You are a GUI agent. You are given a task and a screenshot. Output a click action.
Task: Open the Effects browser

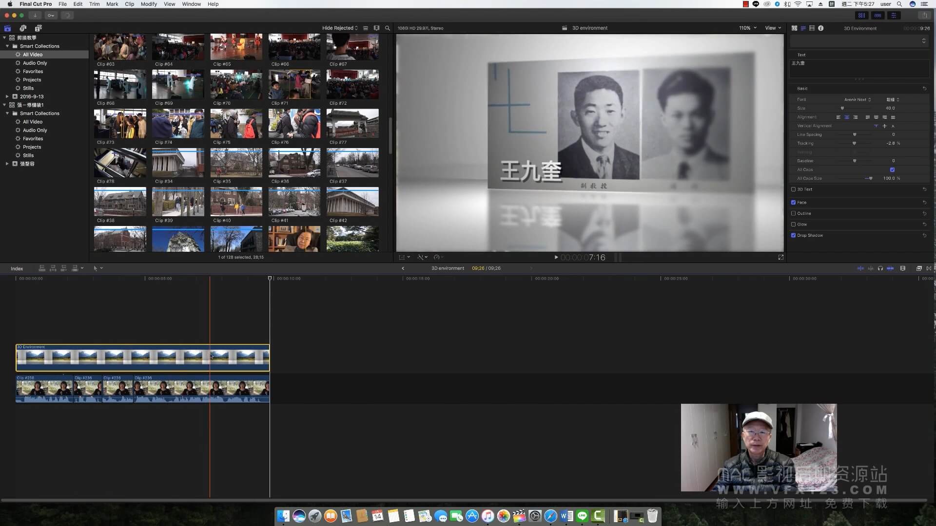(919, 268)
